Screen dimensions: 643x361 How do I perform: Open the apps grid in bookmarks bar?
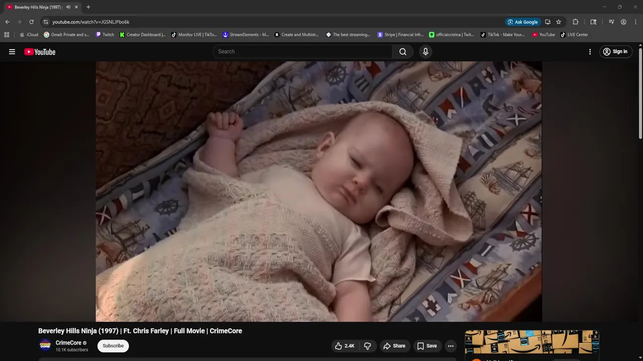7,35
